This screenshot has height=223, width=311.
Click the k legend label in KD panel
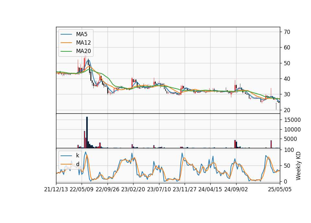point(77,155)
